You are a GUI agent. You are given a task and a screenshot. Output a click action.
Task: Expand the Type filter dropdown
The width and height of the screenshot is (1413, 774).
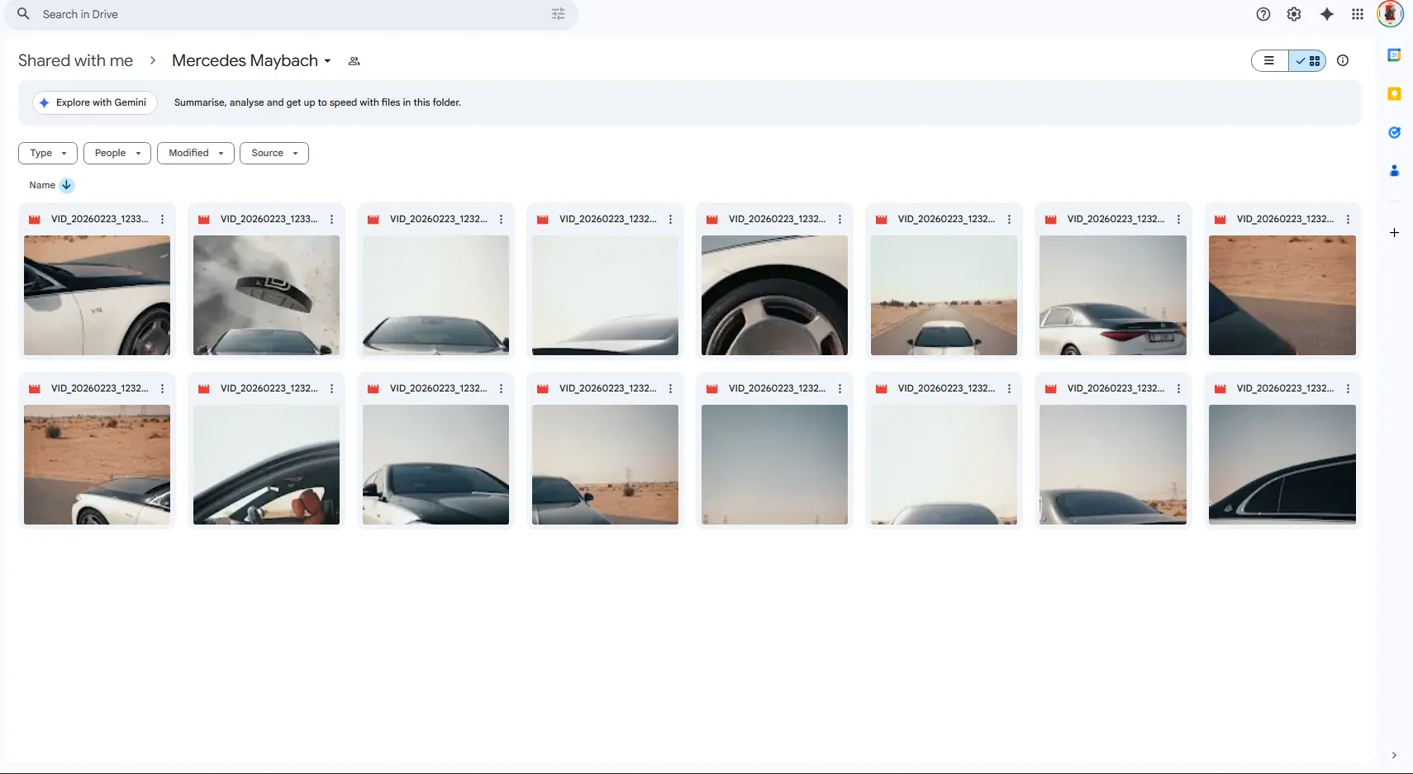(48, 153)
